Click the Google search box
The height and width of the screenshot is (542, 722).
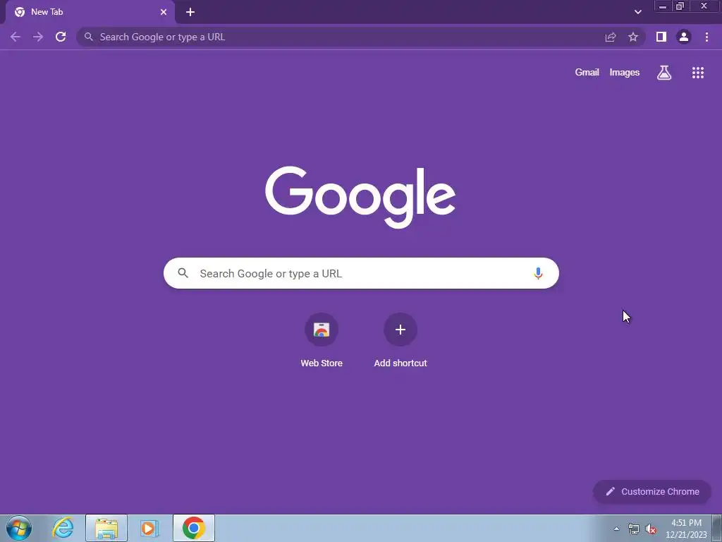[362, 273]
